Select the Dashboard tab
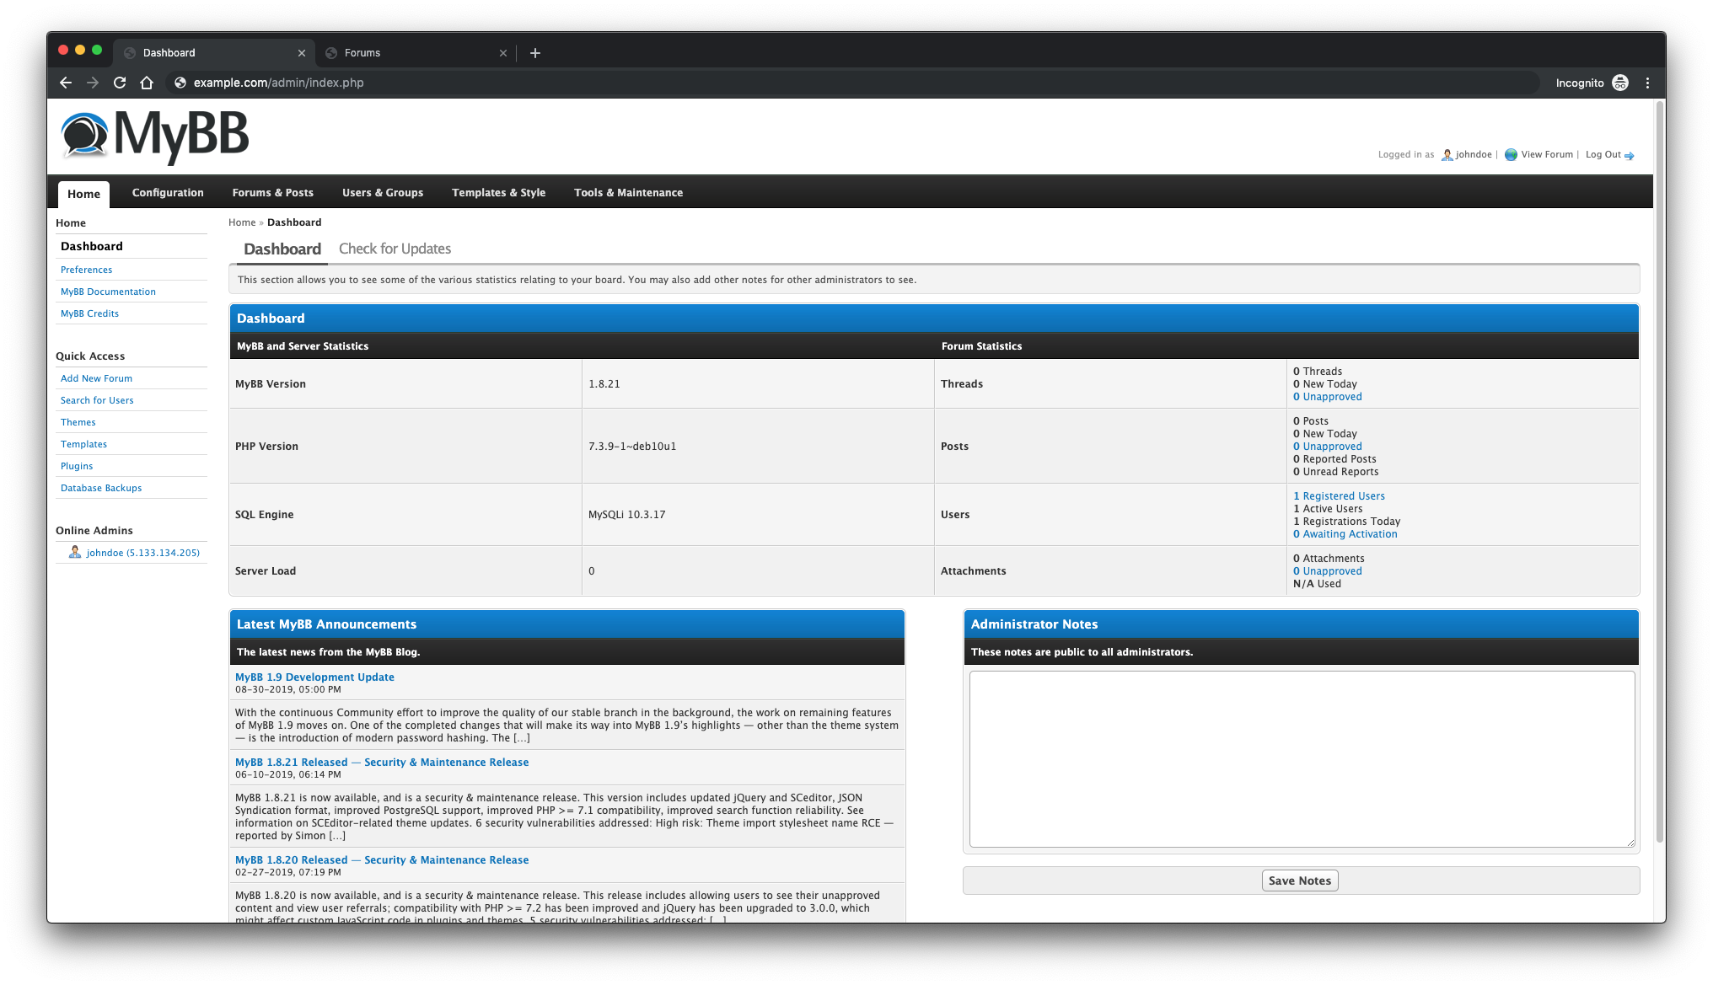Viewport: 1713px width, 985px height. pyautogui.click(x=282, y=248)
